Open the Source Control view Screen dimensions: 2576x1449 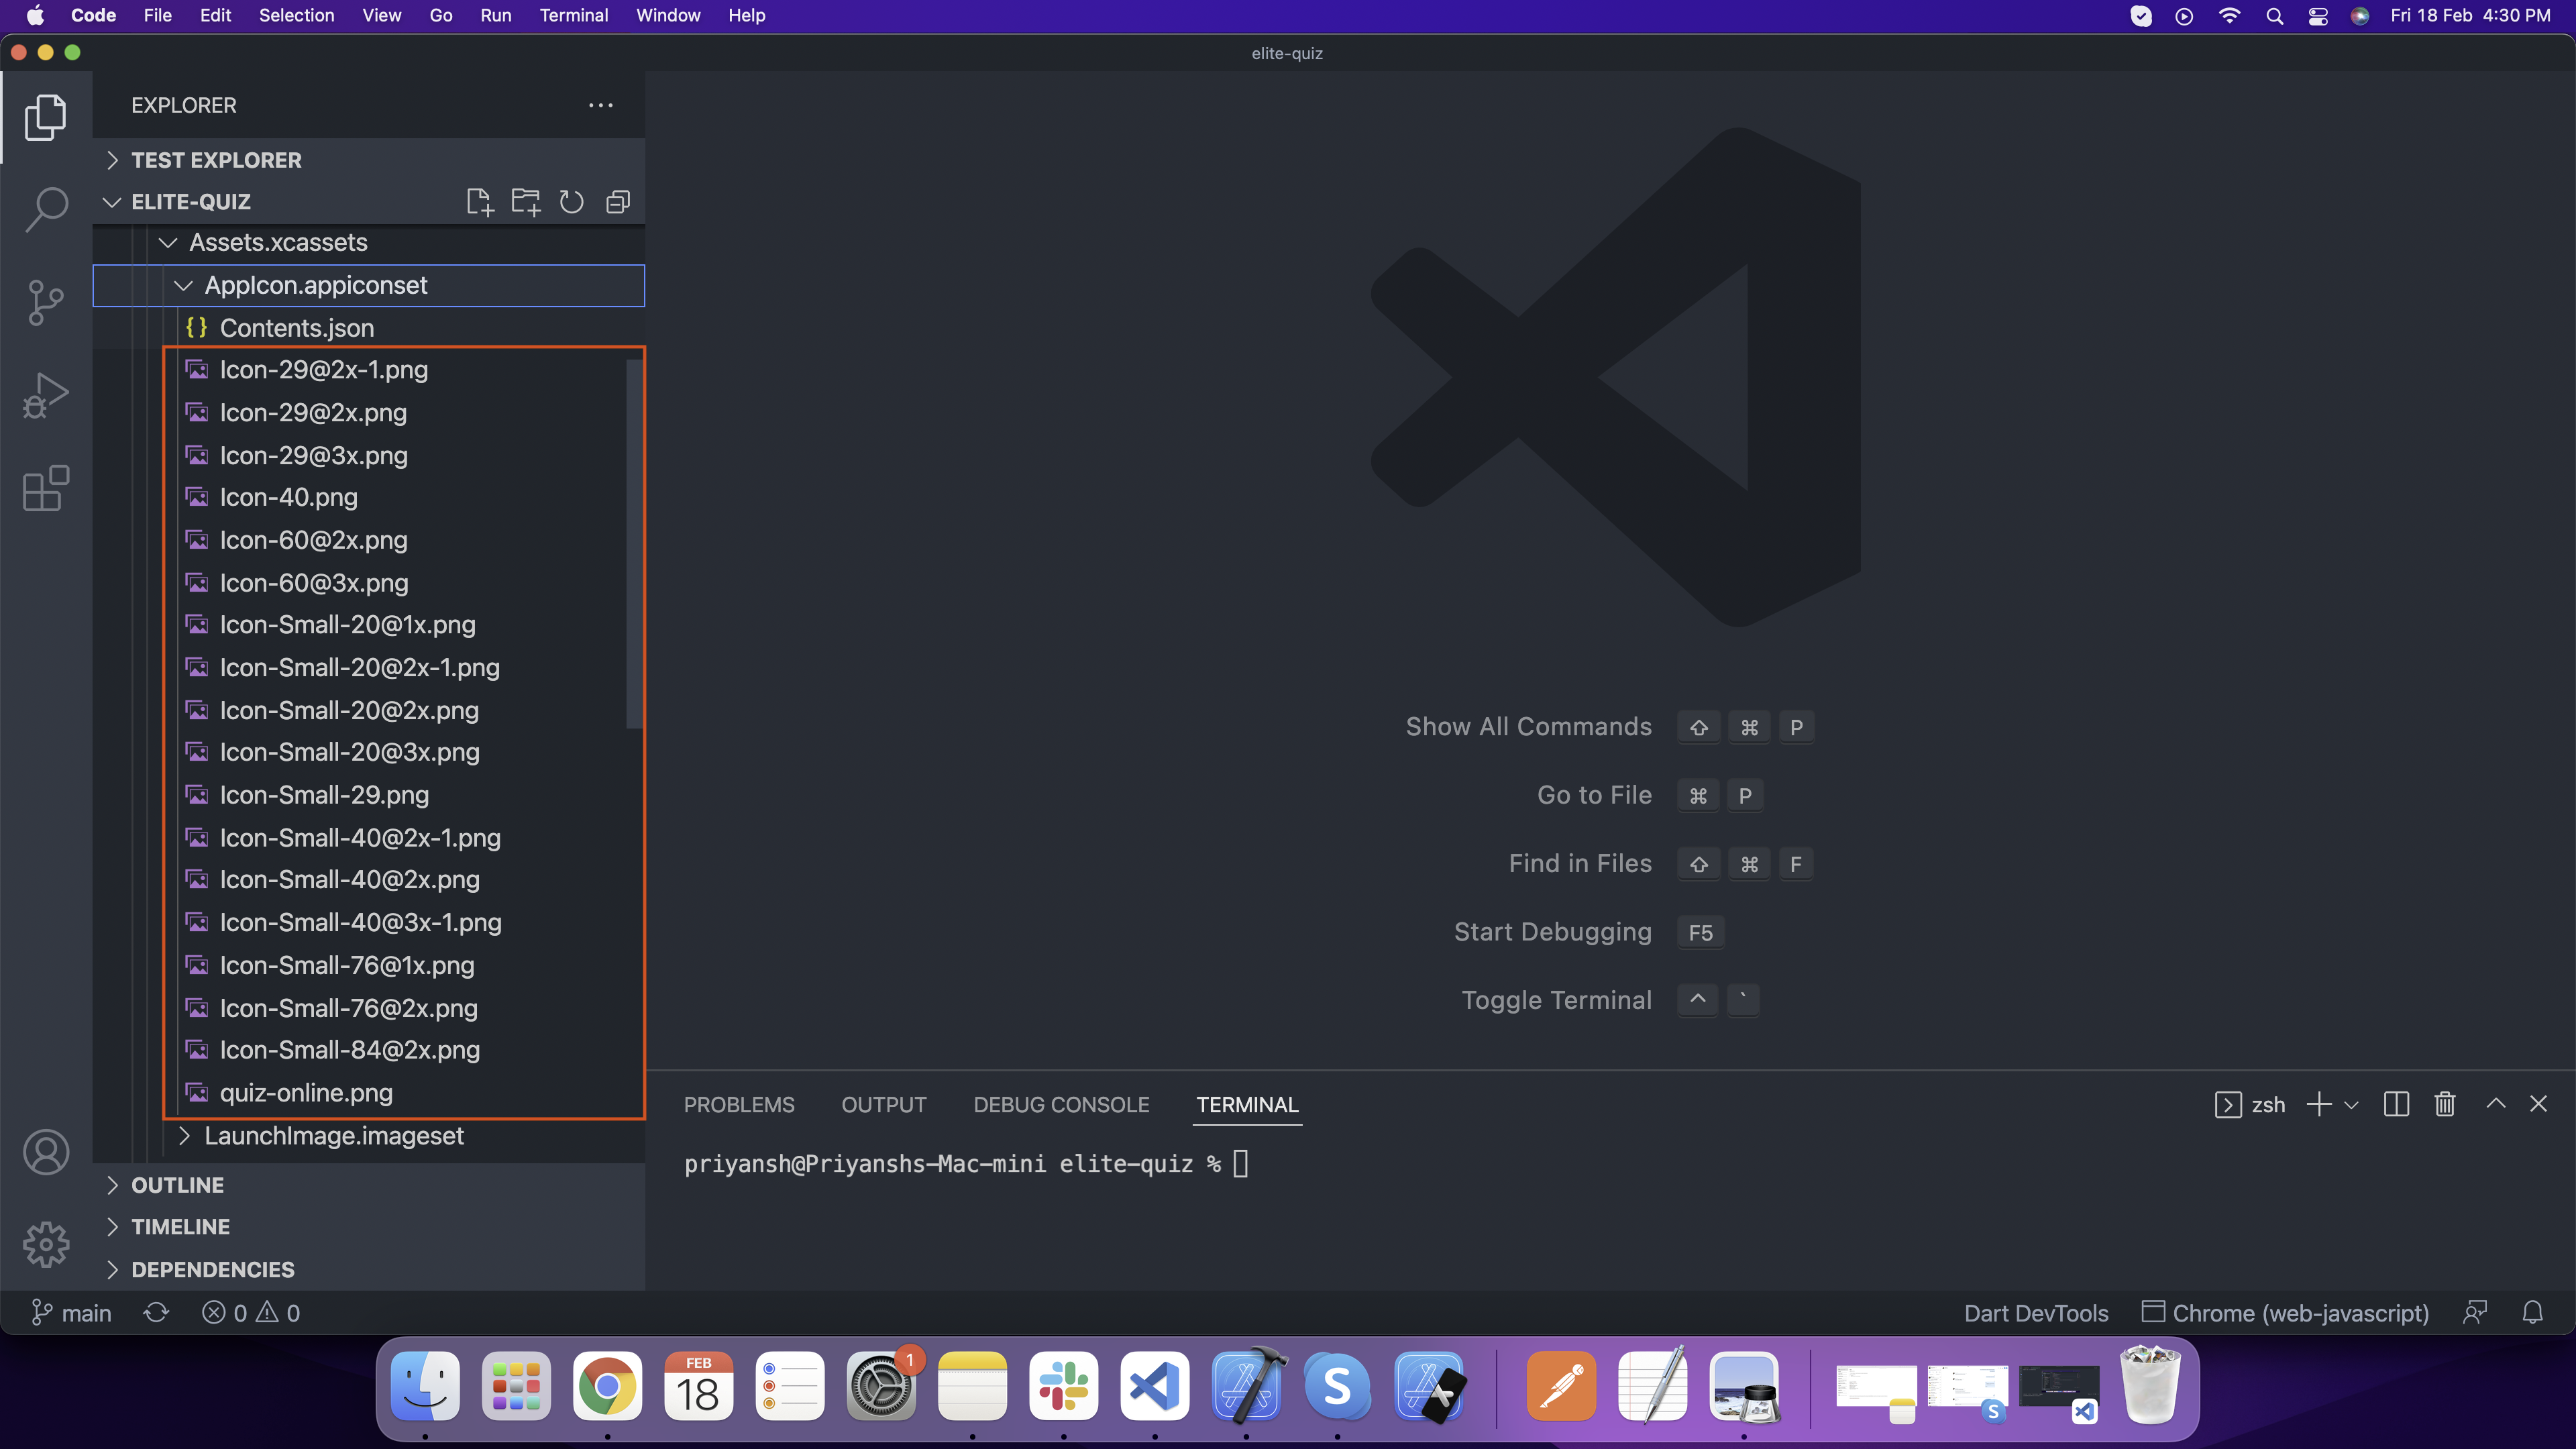click(x=46, y=301)
